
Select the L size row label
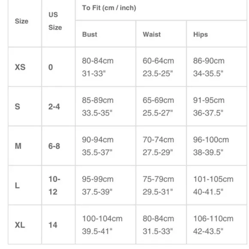tap(17, 185)
